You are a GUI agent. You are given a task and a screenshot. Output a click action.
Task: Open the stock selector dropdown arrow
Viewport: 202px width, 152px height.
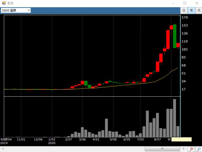[29, 10]
